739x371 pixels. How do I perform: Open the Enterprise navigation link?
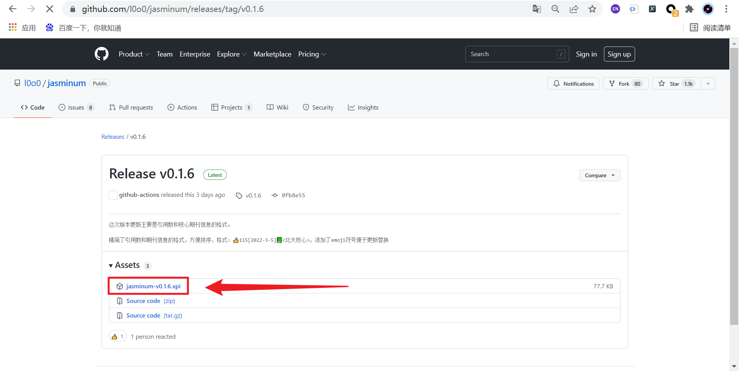[195, 54]
